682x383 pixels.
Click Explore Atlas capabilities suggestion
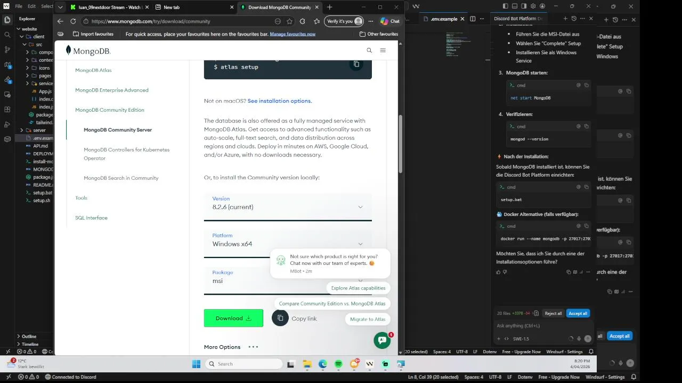click(x=358, y=288)
